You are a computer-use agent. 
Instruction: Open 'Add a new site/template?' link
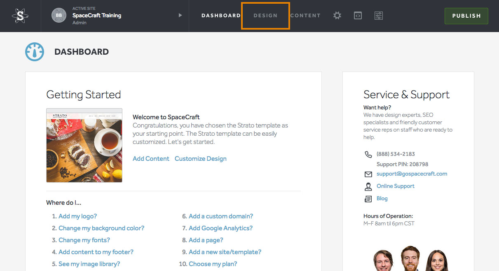pyautogui.click(x=225, y=252)
